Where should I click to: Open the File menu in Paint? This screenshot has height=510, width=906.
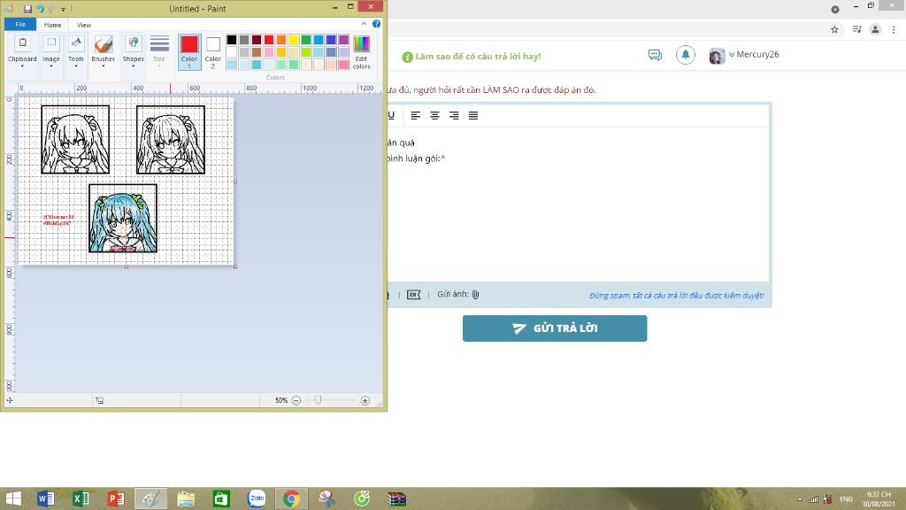[x=20, y=24]
